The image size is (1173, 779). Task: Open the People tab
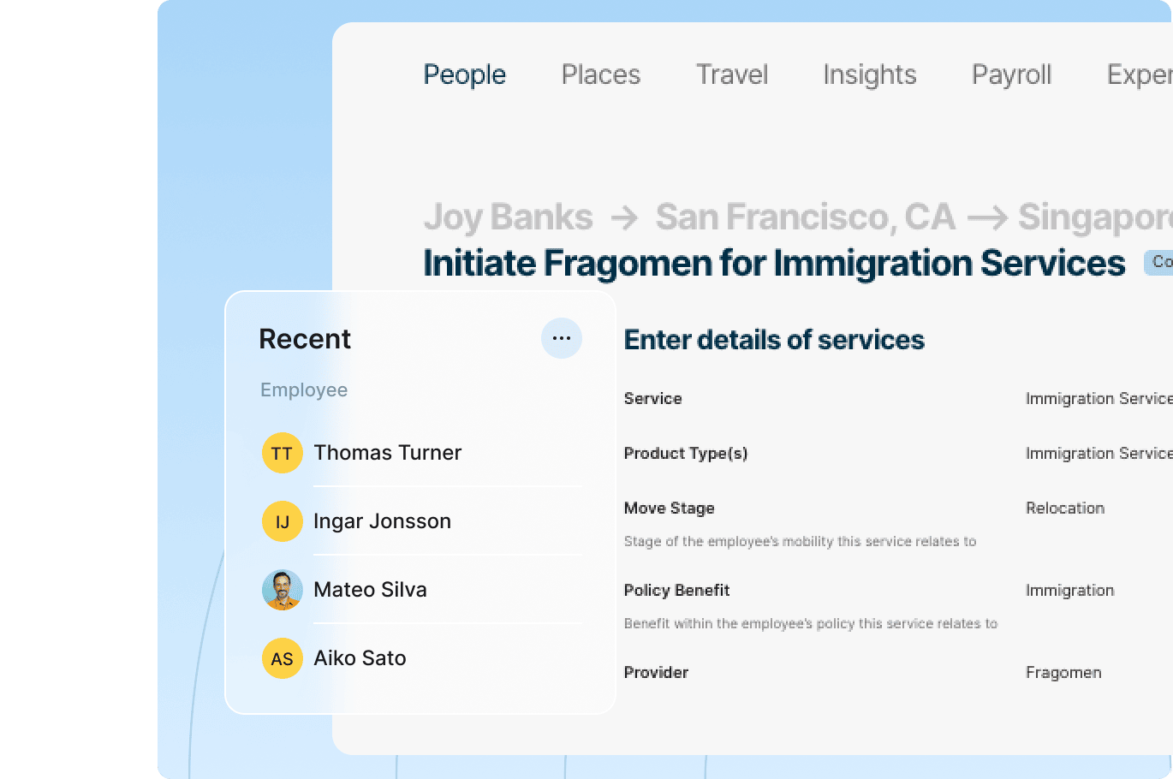464,74
